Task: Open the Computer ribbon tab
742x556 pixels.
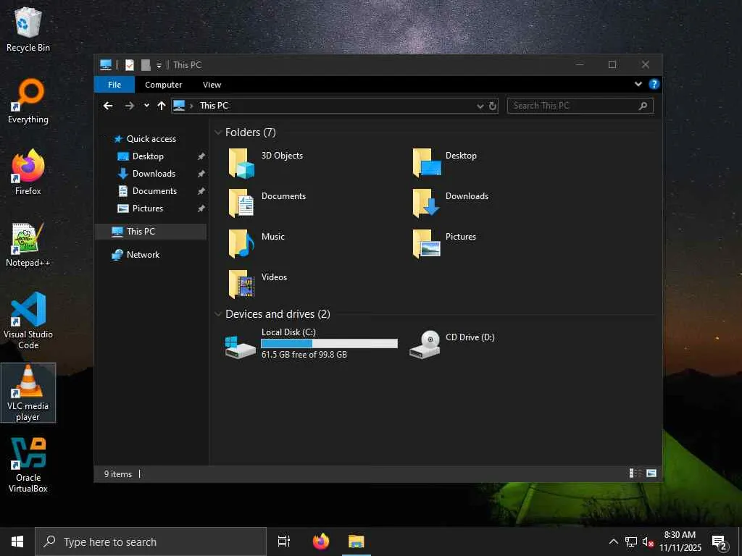Action: (163, 85)
